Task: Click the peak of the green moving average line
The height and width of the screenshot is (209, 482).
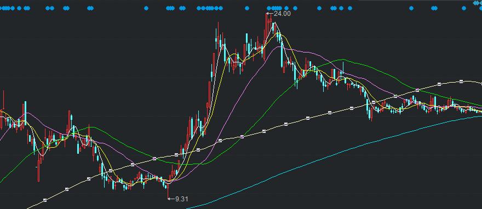Action: [x=343, y=59]
